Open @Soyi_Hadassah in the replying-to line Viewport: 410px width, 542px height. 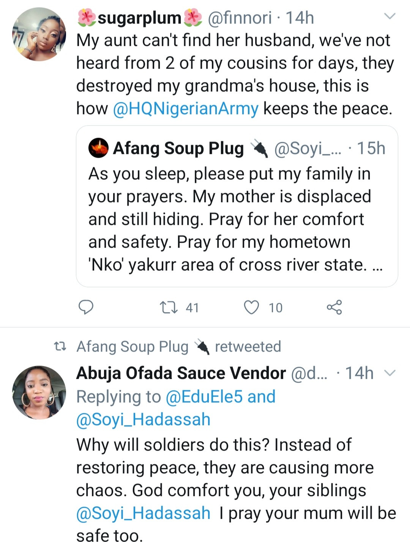point(143,419)
